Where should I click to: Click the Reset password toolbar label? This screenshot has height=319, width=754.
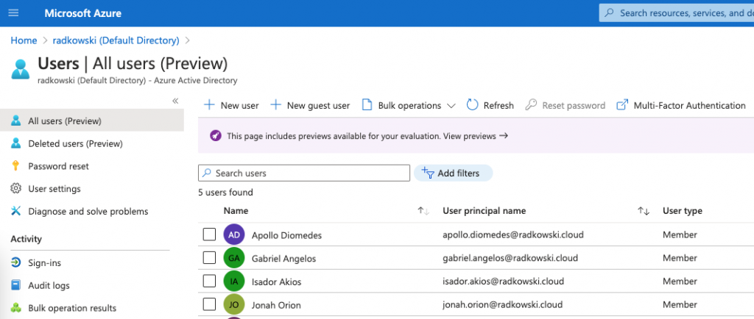click(574, 106)
